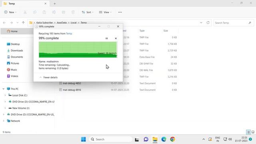The image size is (256, 144).
Task: Click the Copy toolbar icon
Action: click(35, 12)
